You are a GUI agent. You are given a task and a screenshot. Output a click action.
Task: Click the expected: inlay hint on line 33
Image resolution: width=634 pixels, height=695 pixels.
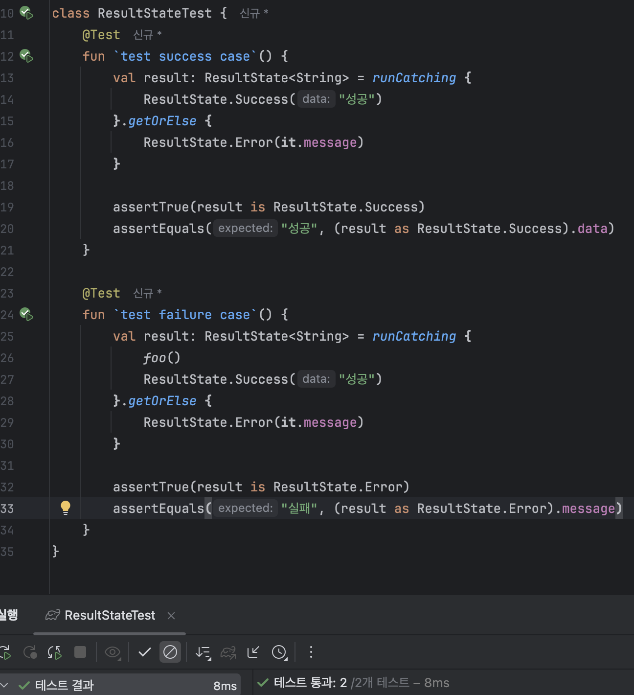[246, 508]
